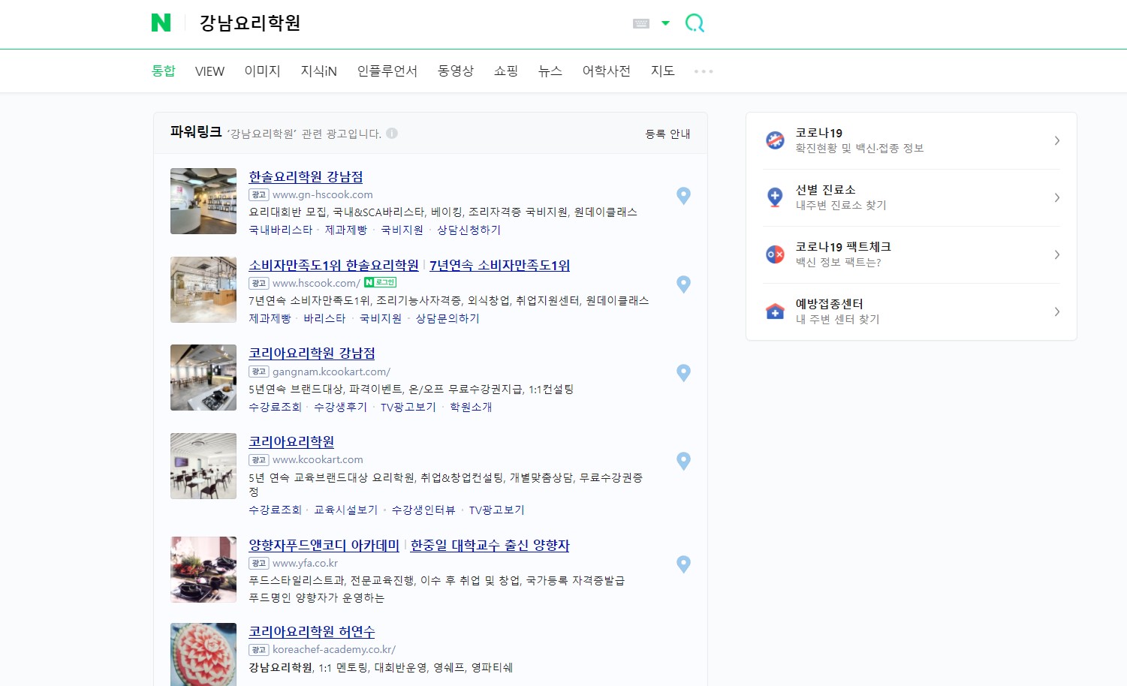Open the 상담신청하기 sublink
Screen dimensions: 1127x686
click(469, 230)
